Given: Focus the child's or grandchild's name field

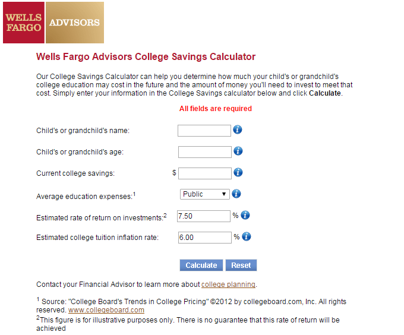Looking at the screenshot, I should tap(204, 131).
